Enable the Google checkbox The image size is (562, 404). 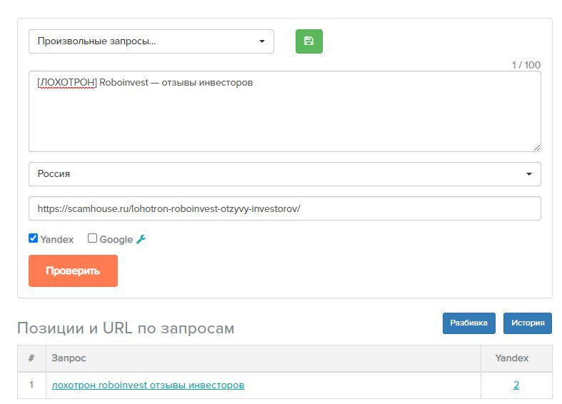pyautogui.click(x=92, y=238)
